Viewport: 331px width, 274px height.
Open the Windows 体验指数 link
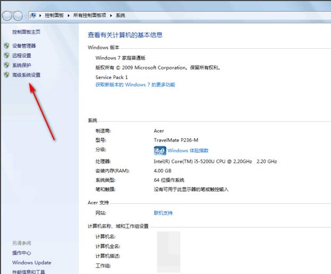click(188, 151)
